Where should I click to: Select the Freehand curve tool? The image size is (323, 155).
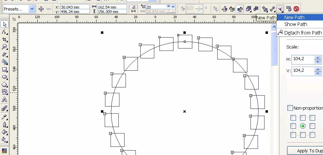4,55
